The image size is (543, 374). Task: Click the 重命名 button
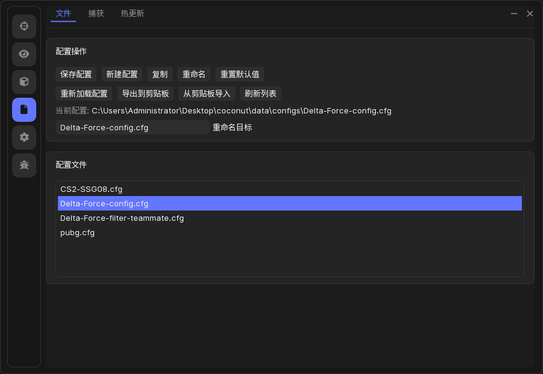click(194, 74)
